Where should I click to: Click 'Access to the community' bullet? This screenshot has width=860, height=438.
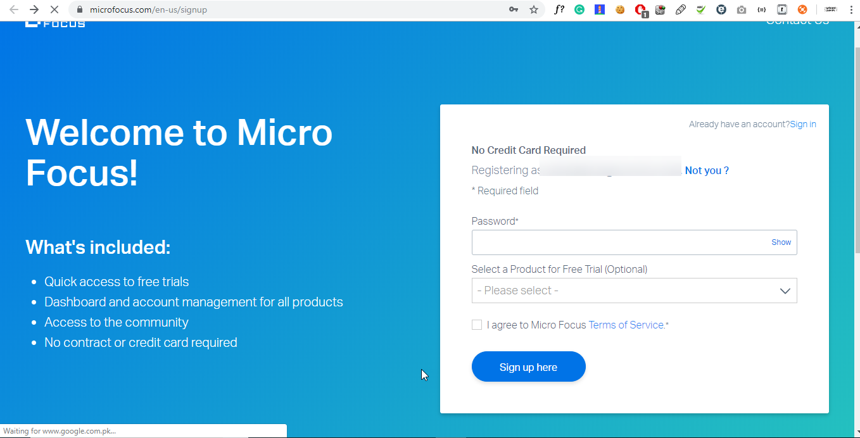117,322
